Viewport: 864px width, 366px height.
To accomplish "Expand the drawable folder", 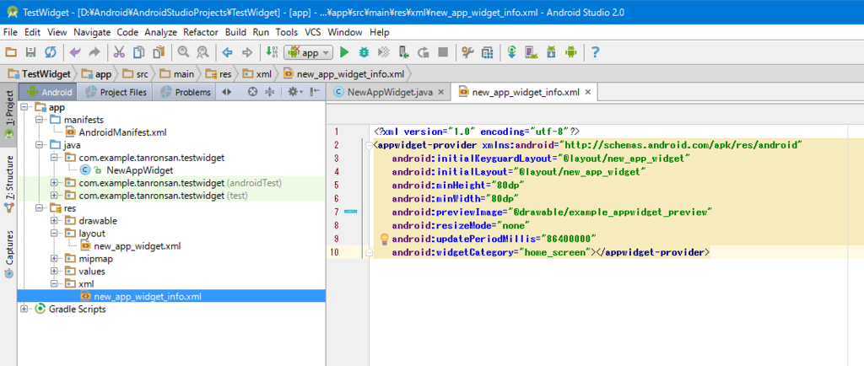I will [54, 221].
